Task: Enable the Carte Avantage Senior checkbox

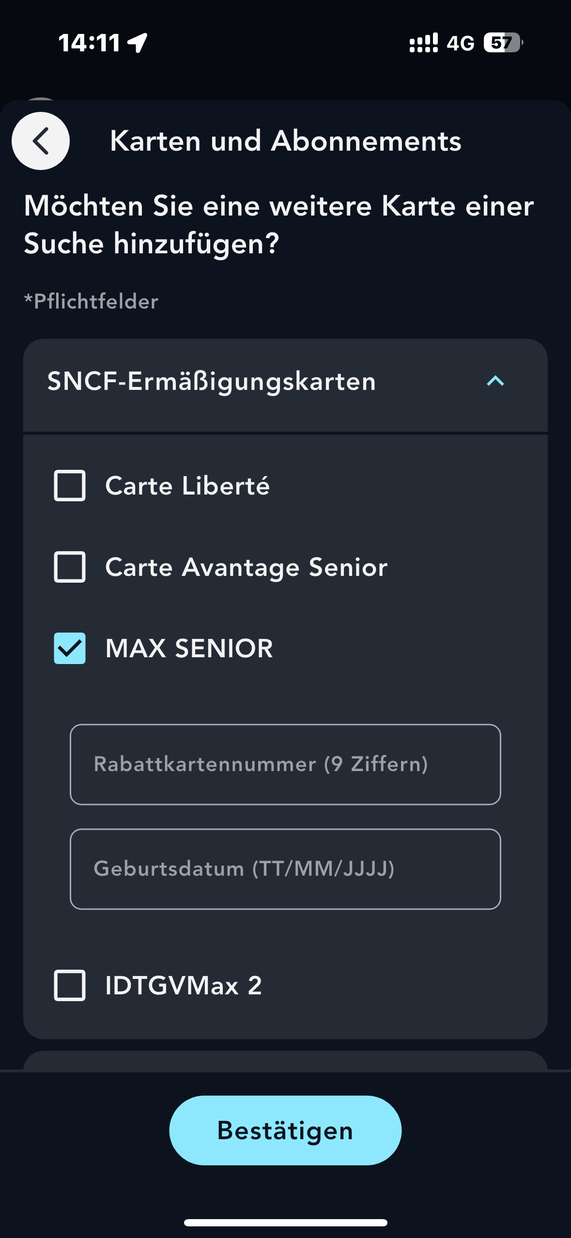Action: [70, 567]
